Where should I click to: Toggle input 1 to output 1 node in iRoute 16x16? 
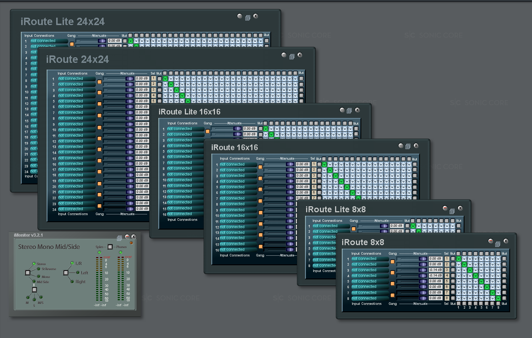[324, 164]
